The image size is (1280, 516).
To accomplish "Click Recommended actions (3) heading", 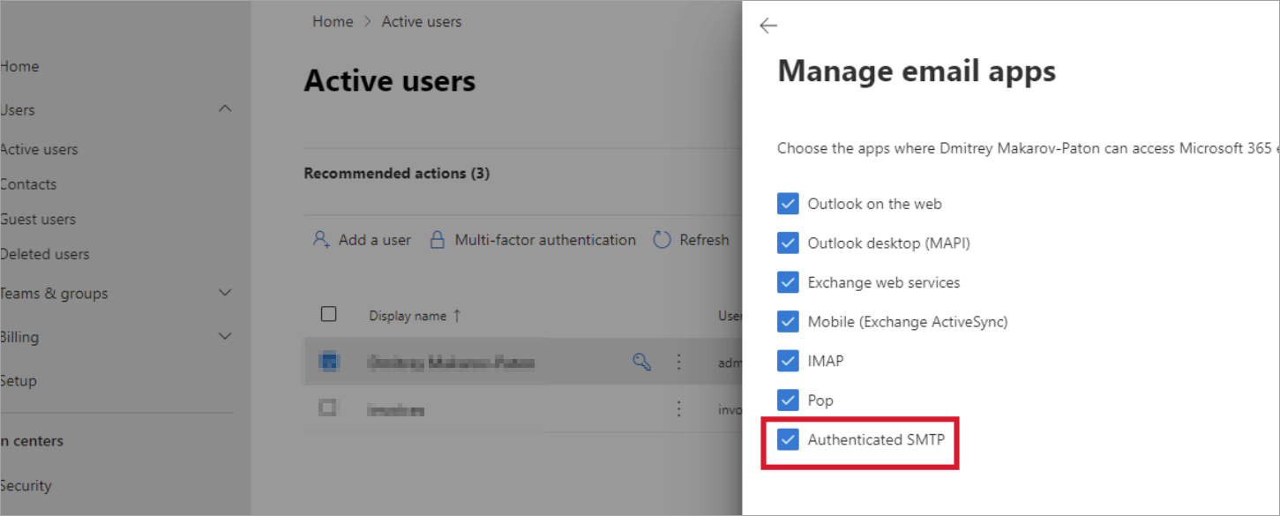I will (x=397, y=174).
